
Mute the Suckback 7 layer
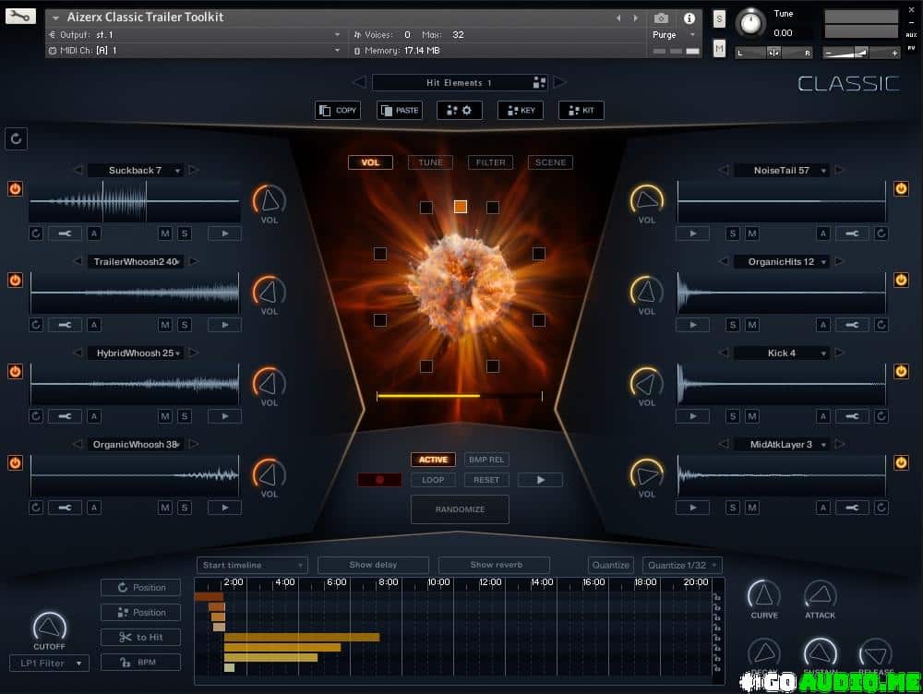point(165,233)
